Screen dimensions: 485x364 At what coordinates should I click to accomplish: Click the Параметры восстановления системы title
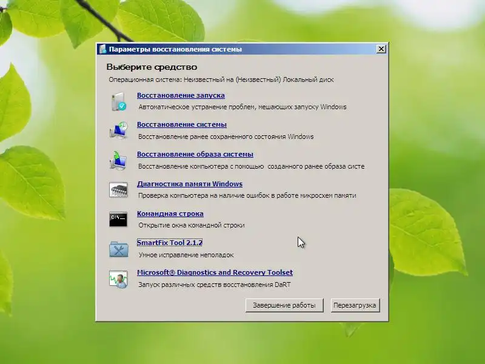pos(175,49)
